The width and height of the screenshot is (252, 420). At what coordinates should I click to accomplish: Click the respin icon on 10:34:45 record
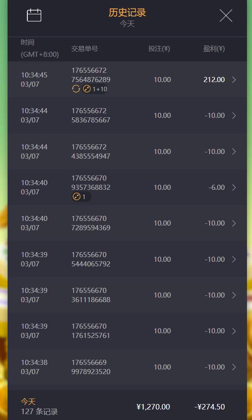76,89
